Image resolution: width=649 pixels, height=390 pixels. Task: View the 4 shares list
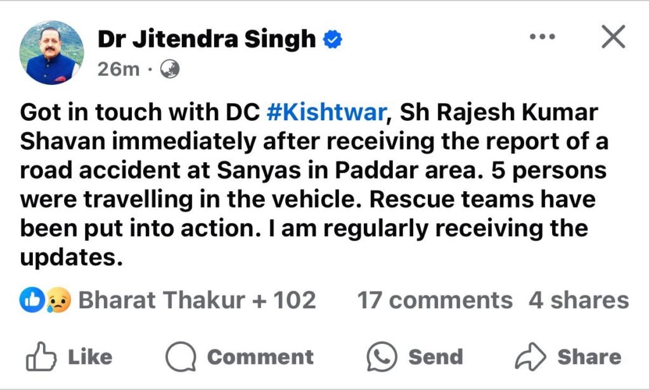pyautogui.click(x=579, y=300)
